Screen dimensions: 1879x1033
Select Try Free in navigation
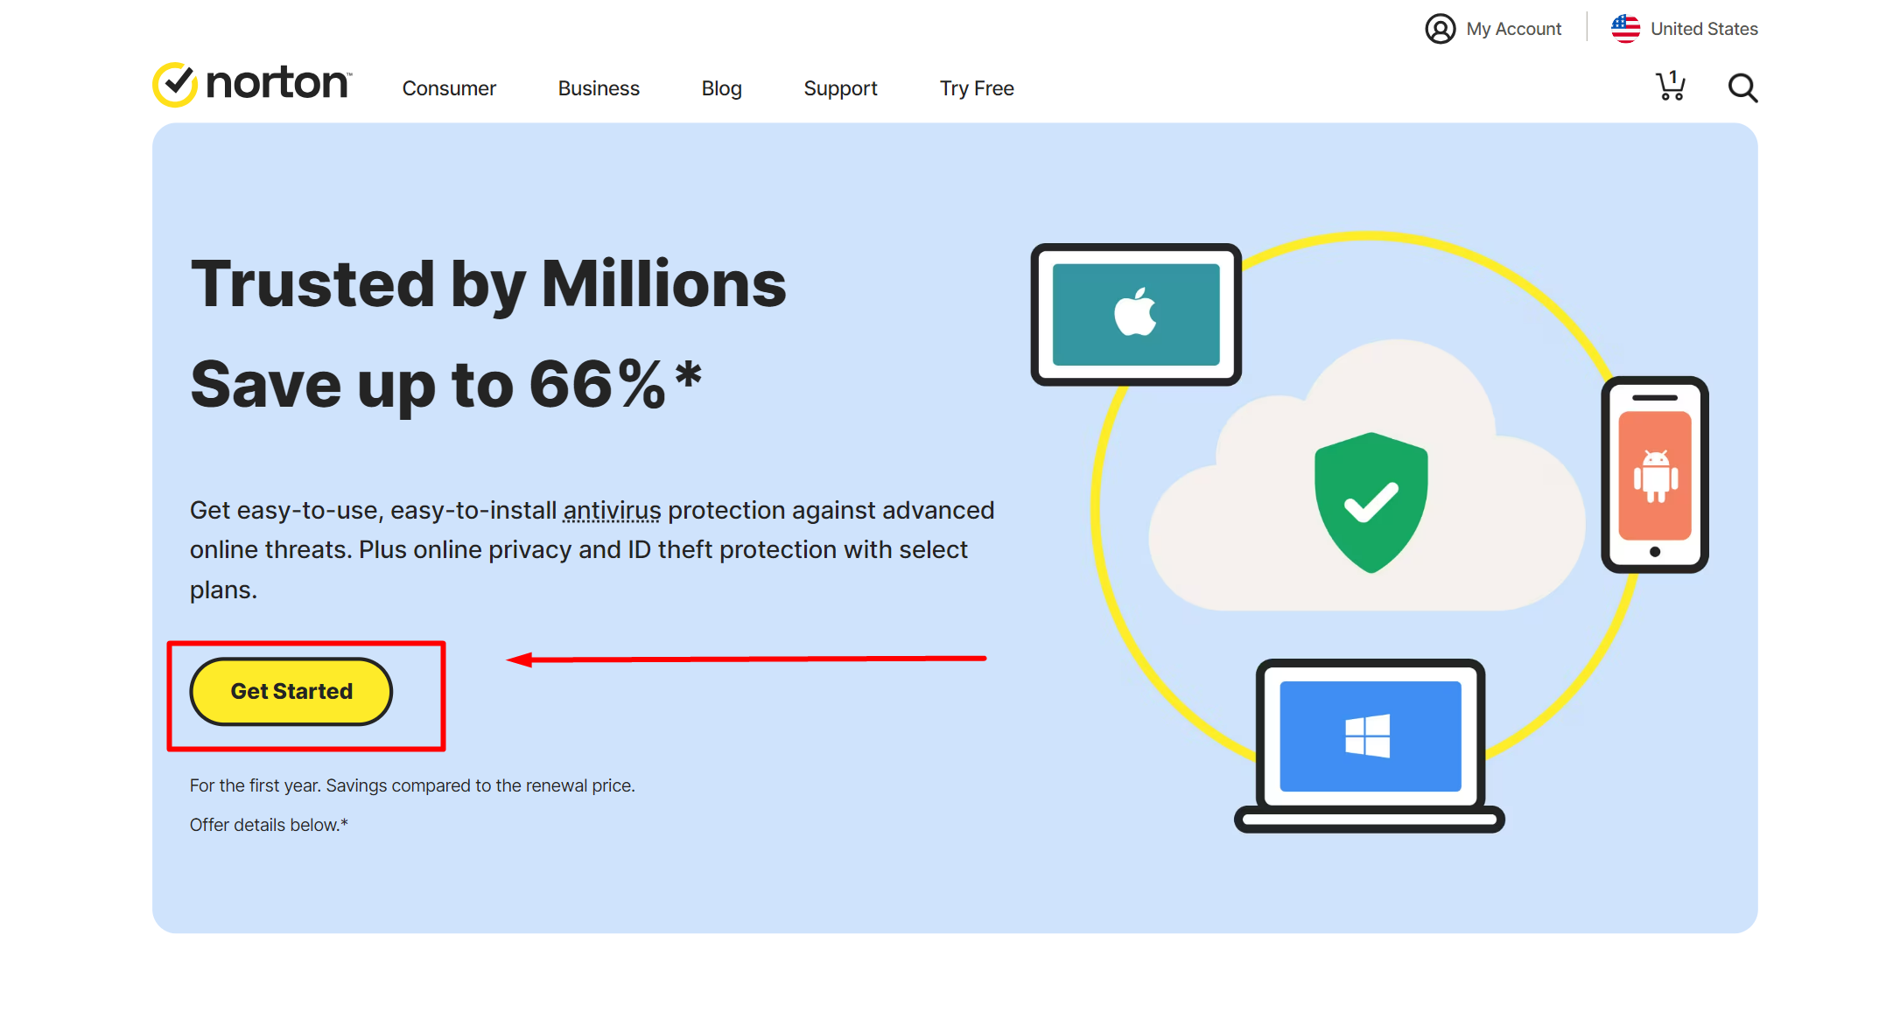pos(977,88)
